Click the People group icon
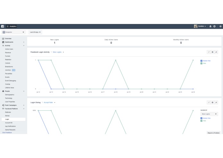 tap(3, 91)
